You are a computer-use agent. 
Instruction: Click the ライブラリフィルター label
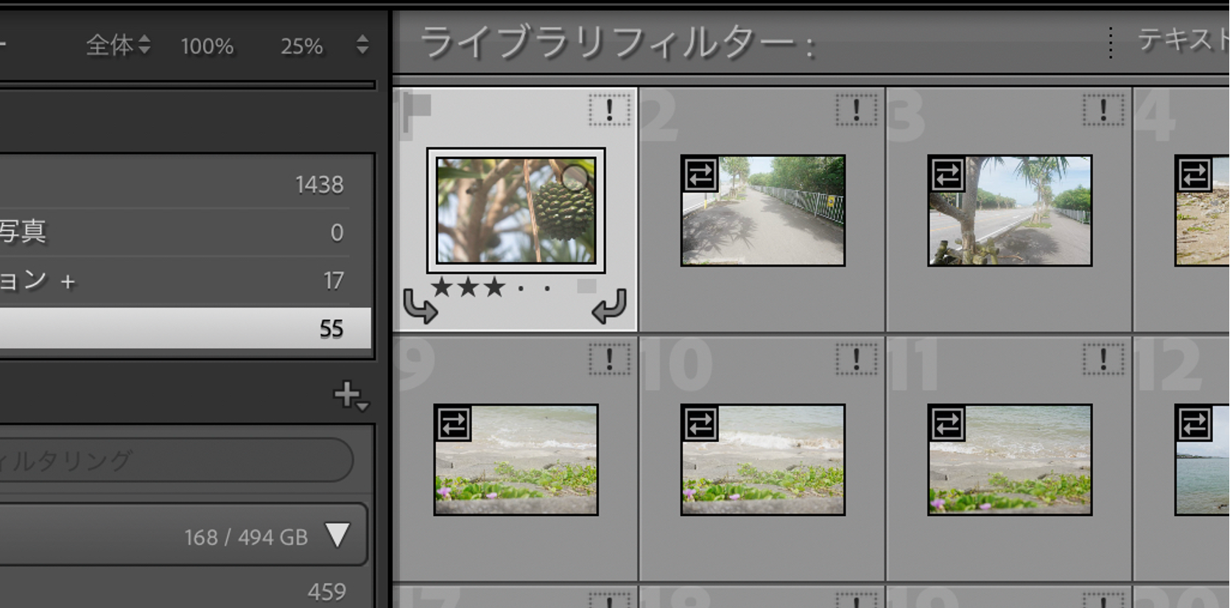(x=617, y=43)
